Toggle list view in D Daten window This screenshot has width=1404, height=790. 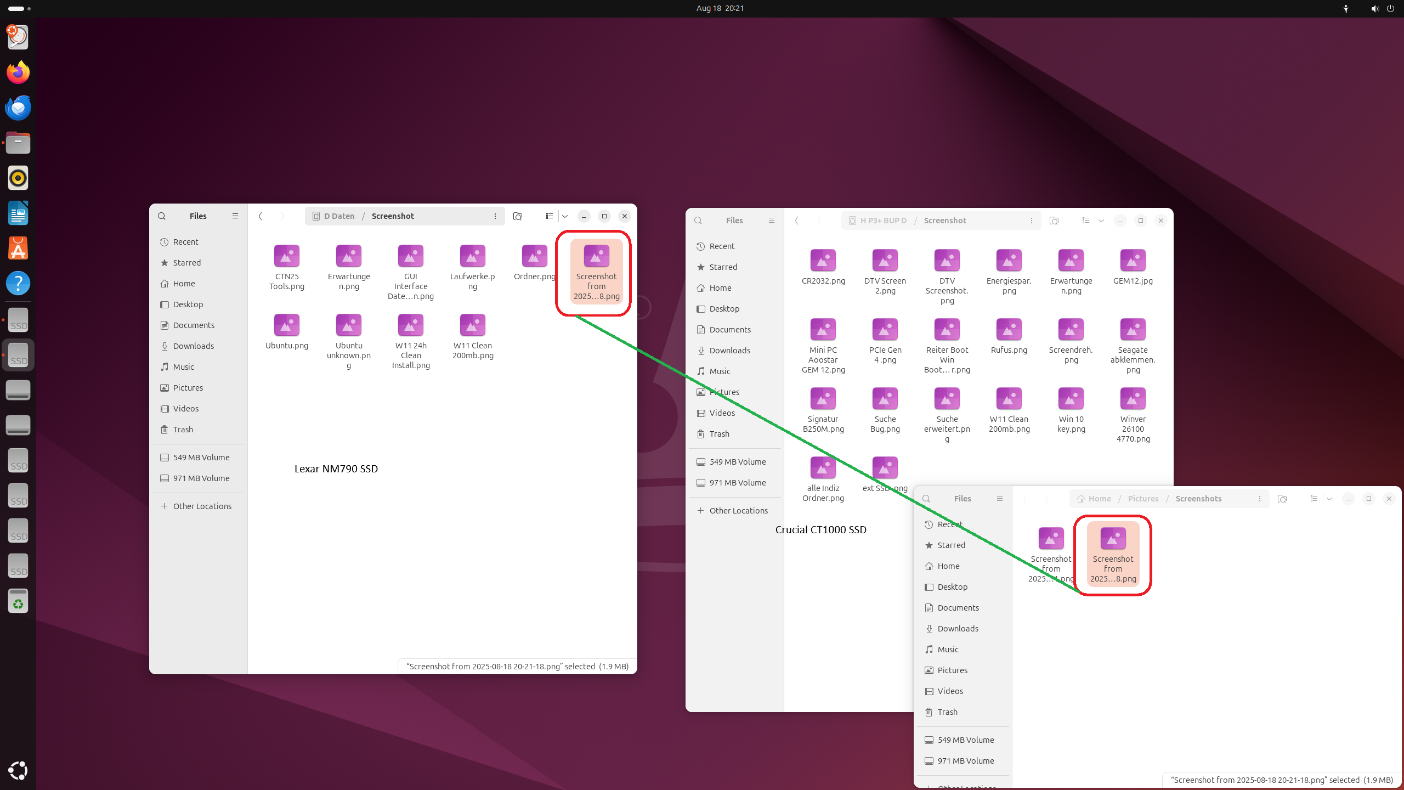549,216
